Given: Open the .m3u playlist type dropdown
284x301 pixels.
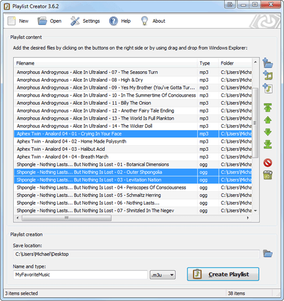Looking at the screenshot, I should (x=162, y=275).
